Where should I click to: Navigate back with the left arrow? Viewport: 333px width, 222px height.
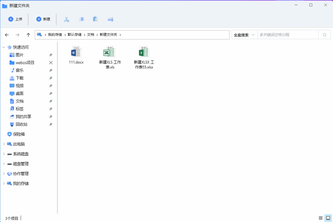7,35
